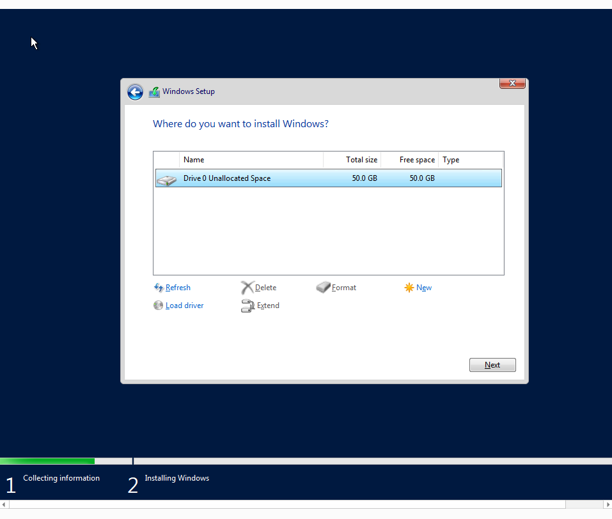The height and width of the screenshot is (519, 612).
Task: Sort by the Name column header
Action: point(251,160)
